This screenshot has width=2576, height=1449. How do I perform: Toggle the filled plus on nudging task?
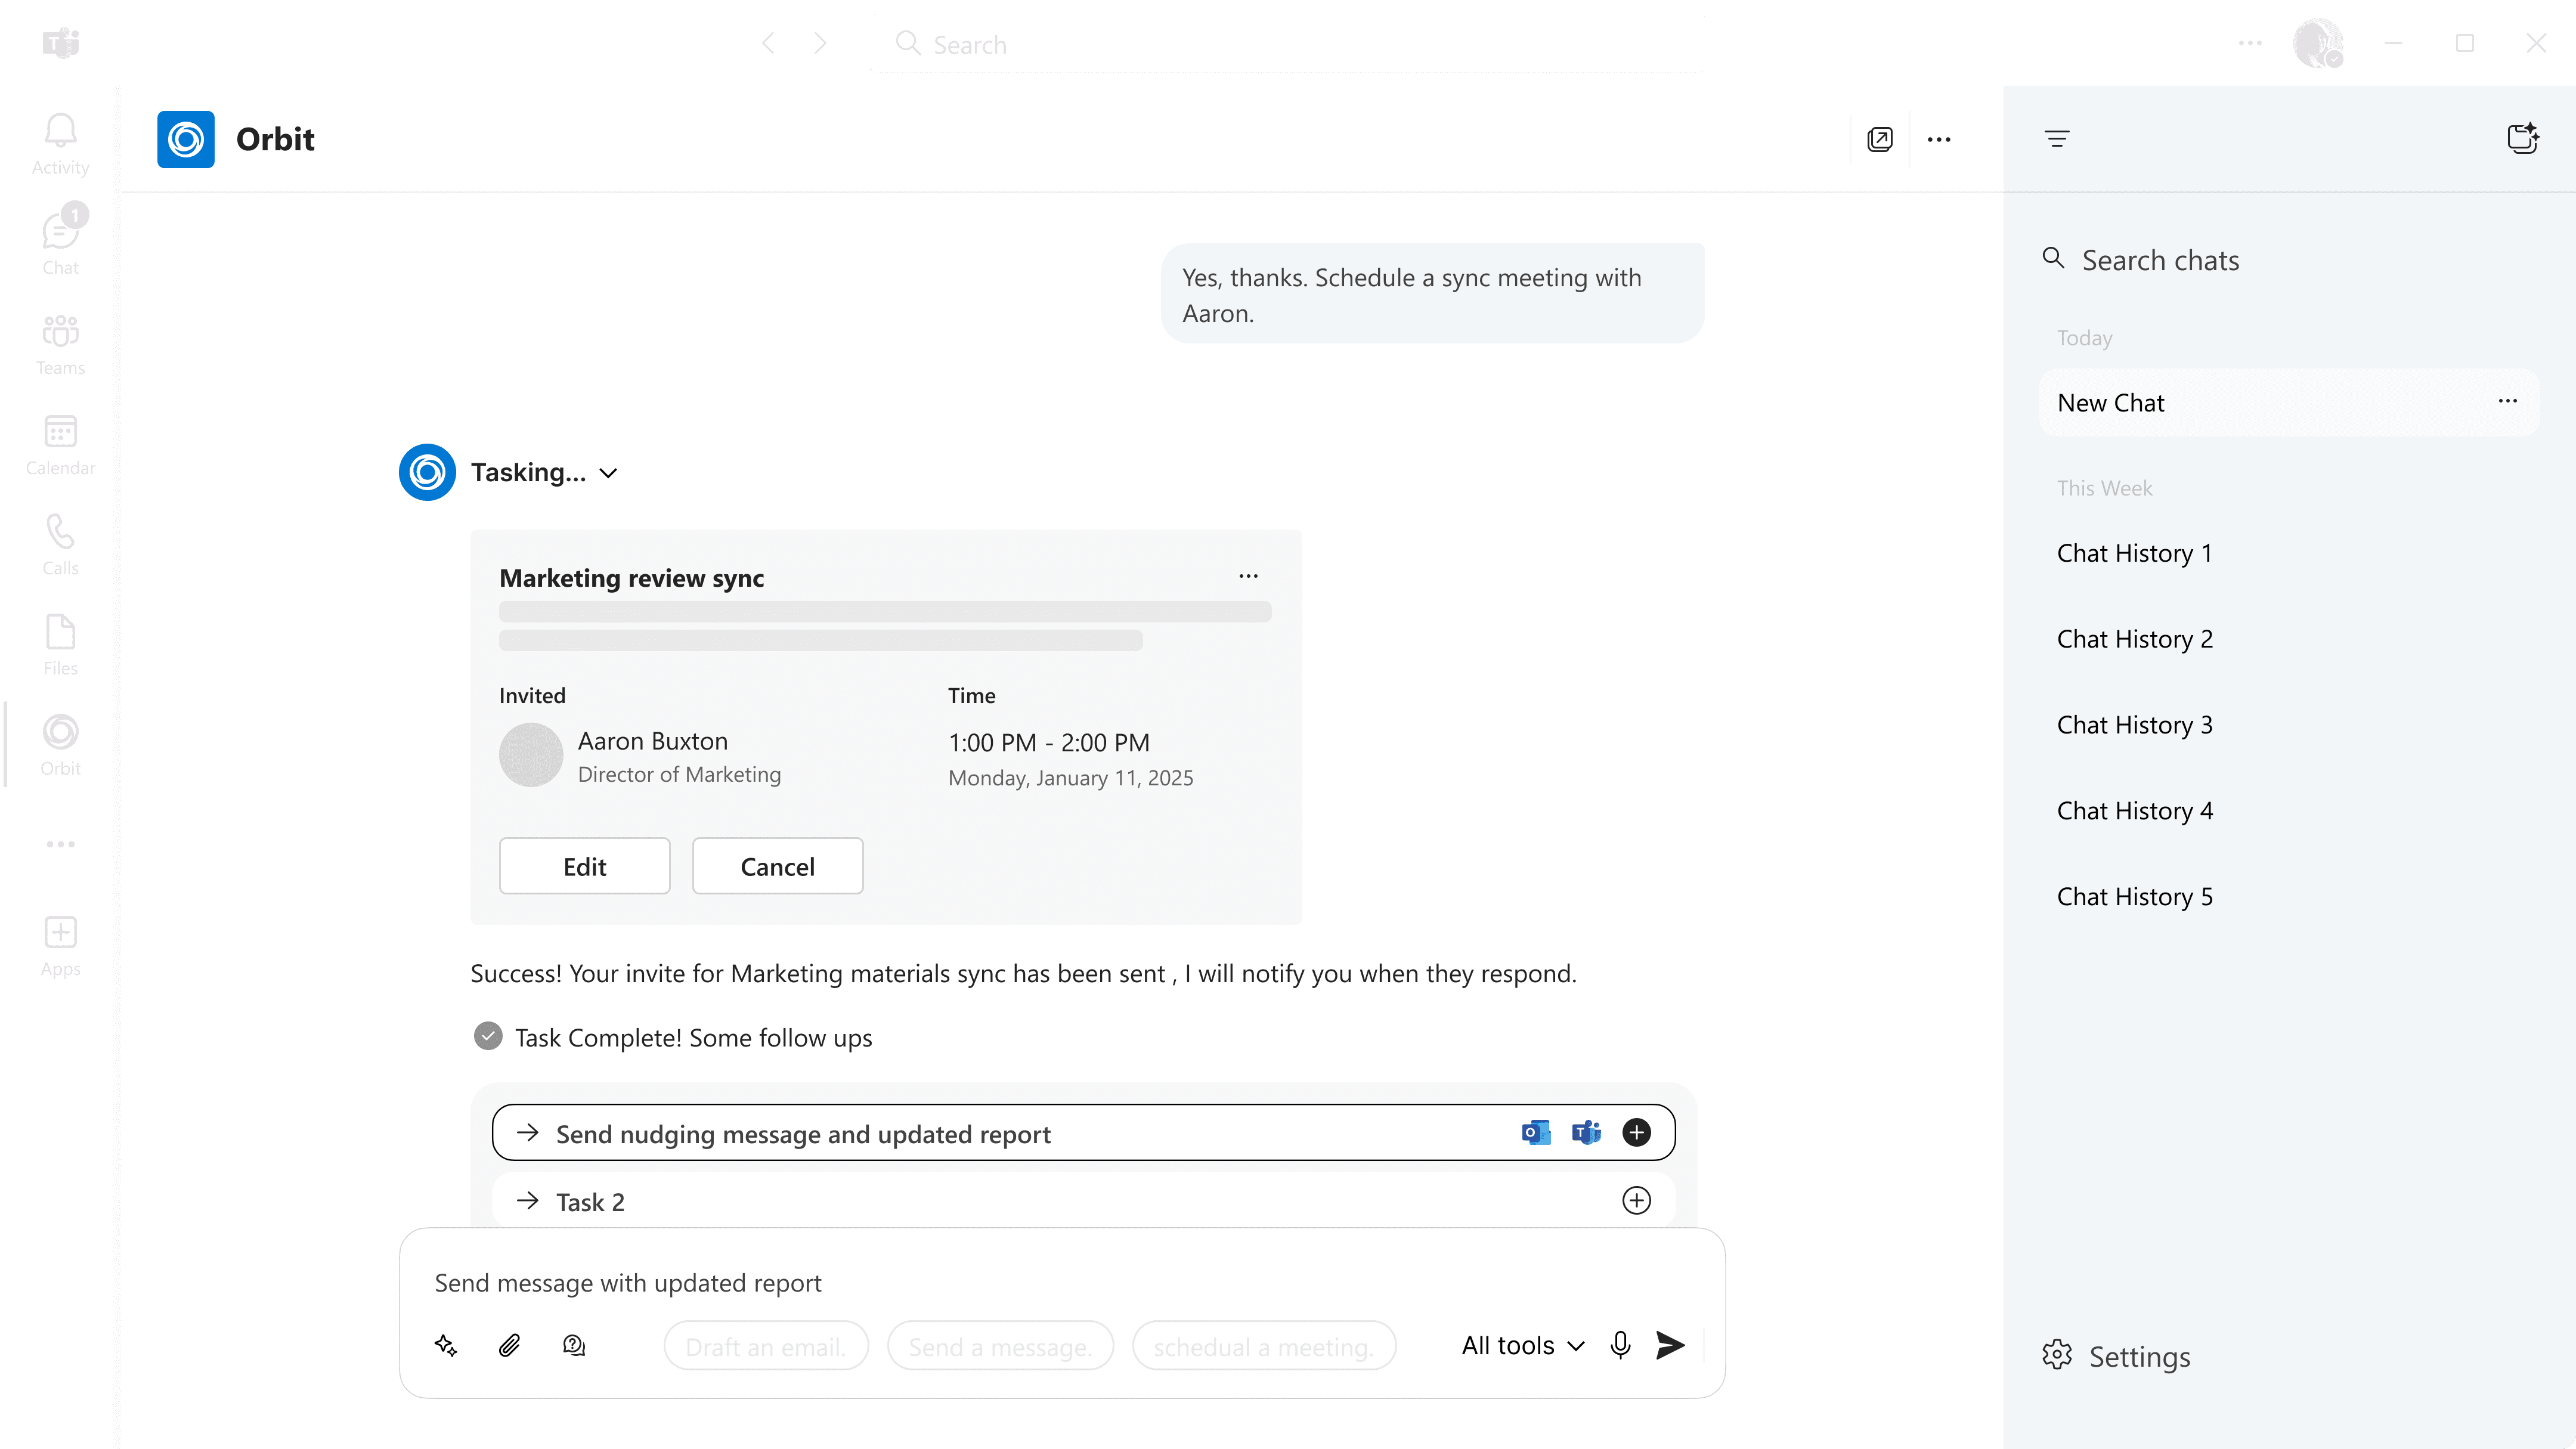pyautogui.click(x=1636, y=1132)
